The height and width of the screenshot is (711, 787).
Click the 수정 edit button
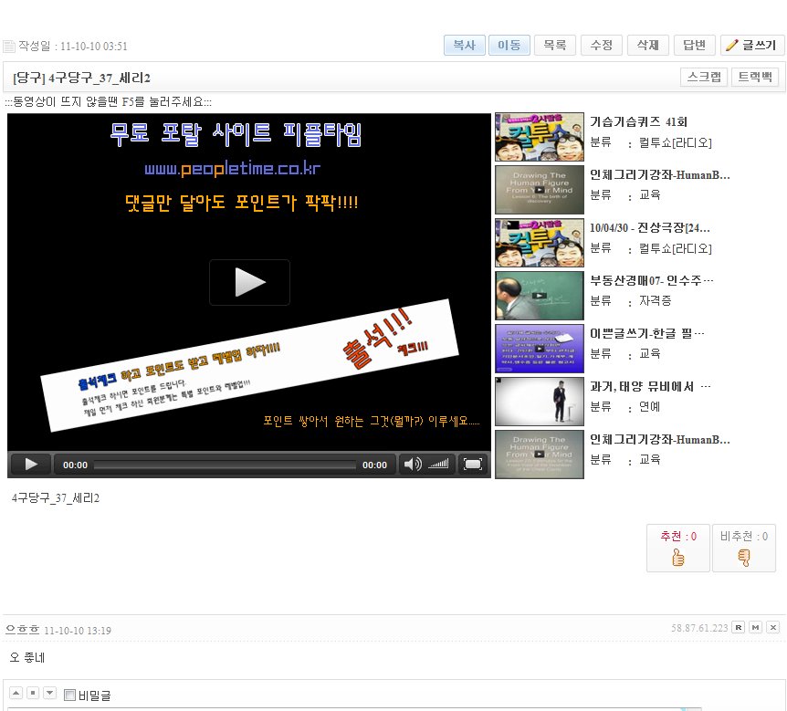point(601,46)
